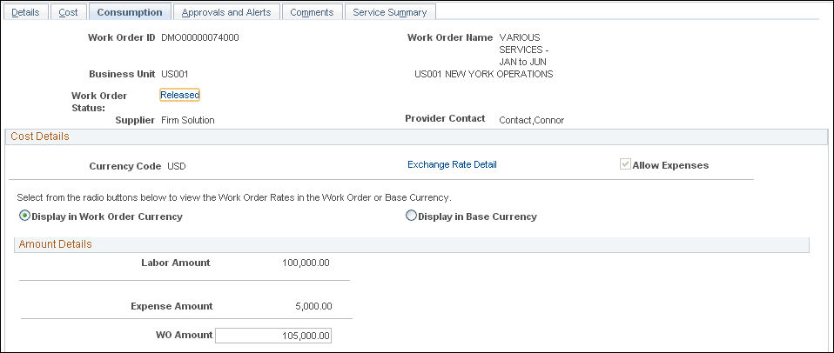Select the Consumption tab
The height and width of the screenshot is (353, 834).
[130, 12]
